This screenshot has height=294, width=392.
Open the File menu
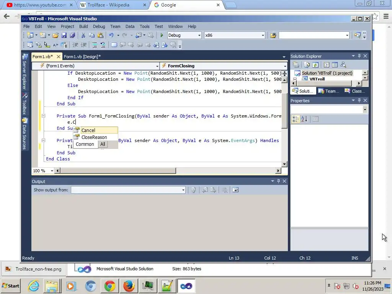tap(26, 26)
